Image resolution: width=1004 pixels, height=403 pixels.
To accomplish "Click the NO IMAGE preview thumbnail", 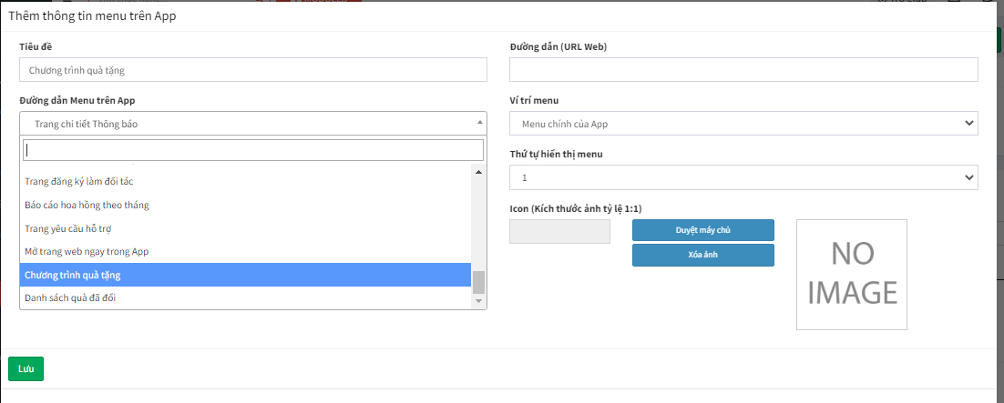I will coord(851,274).
